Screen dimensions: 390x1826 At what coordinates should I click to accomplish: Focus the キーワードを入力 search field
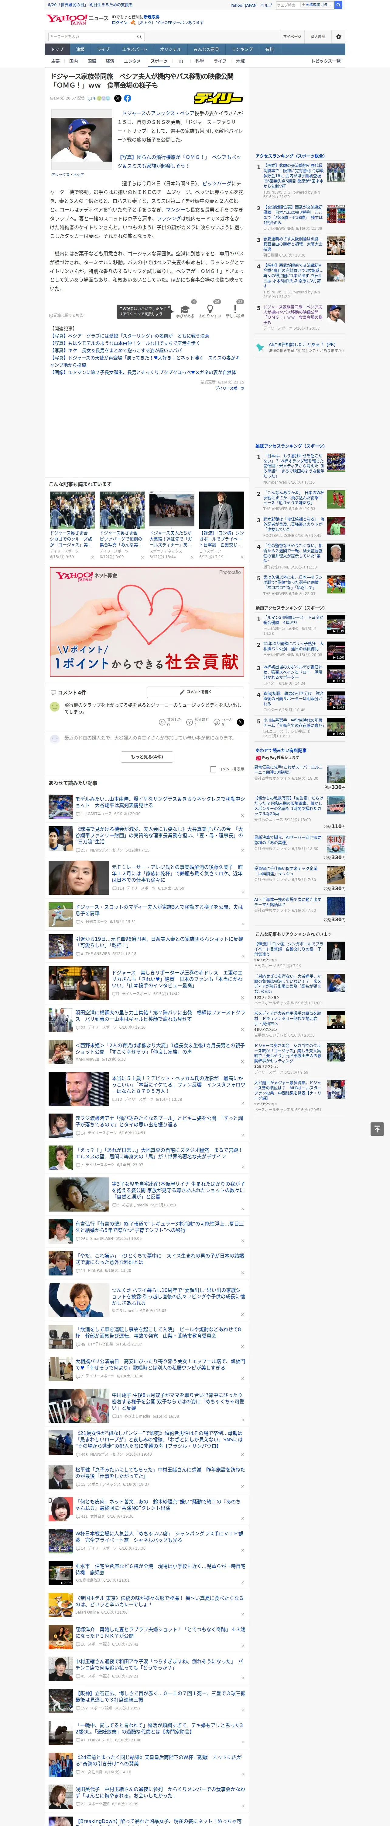click(x=91, y=37)
